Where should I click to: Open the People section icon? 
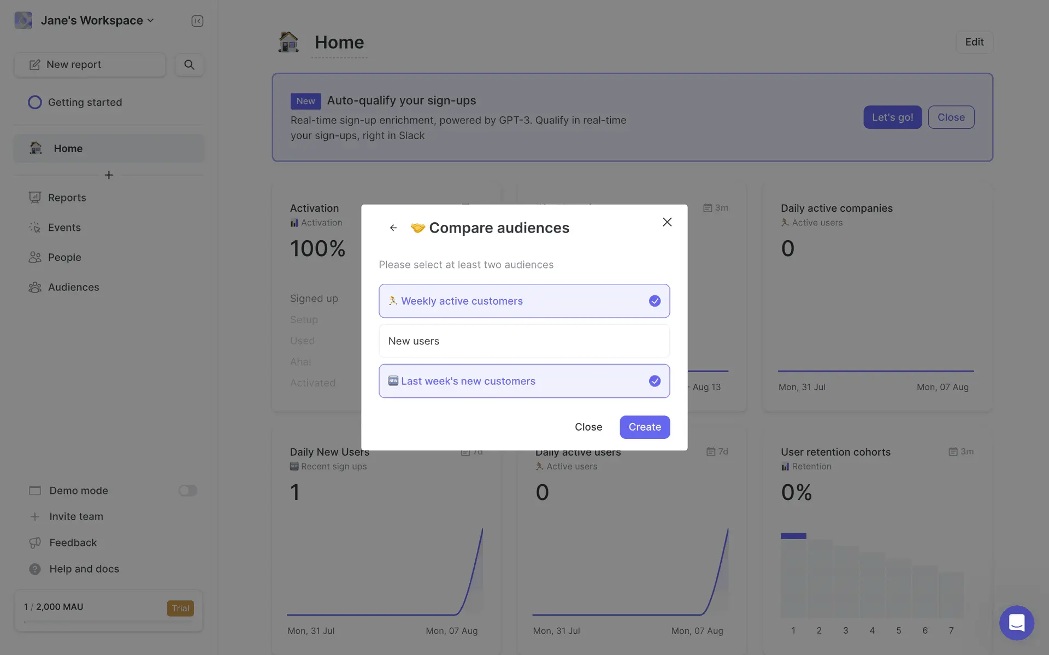tap(35, 257)
